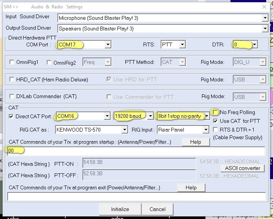
Task: Open the ASCII converter
Action: tap(242, 168)
